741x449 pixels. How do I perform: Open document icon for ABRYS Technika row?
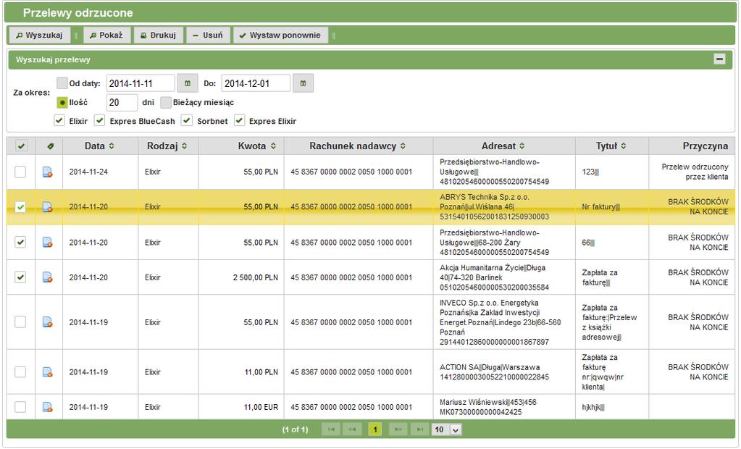point(47,207)
